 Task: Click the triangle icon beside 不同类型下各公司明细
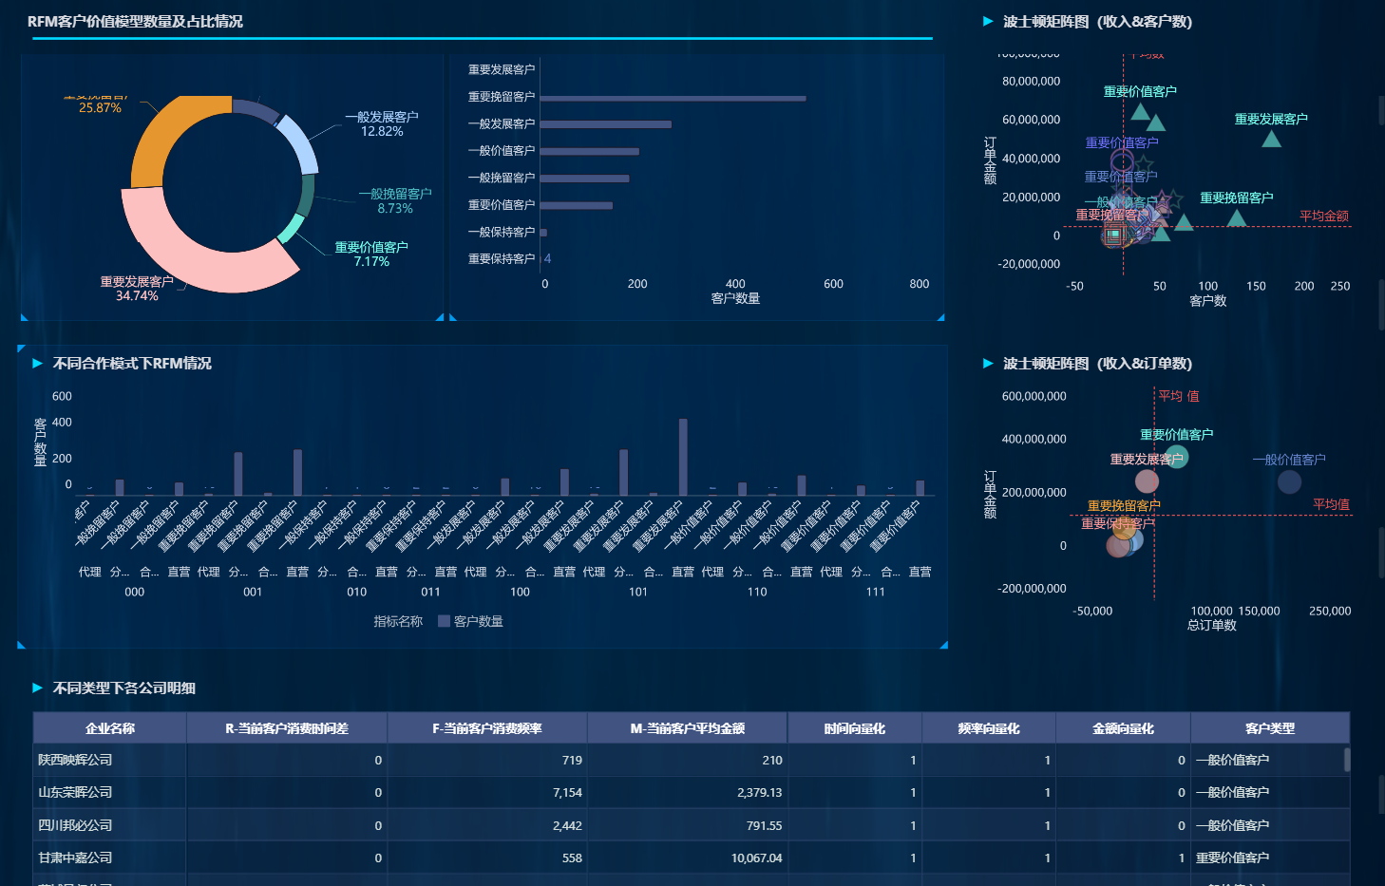tap(38, 688)
